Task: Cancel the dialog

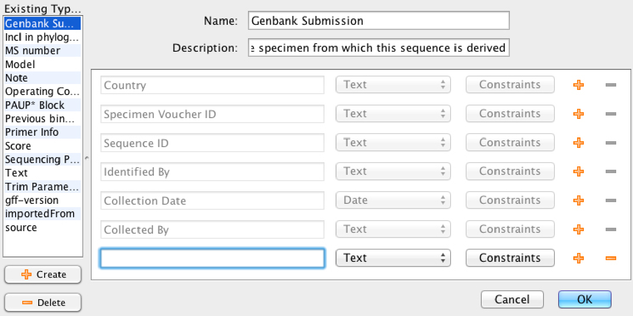Action: (512, 300)
